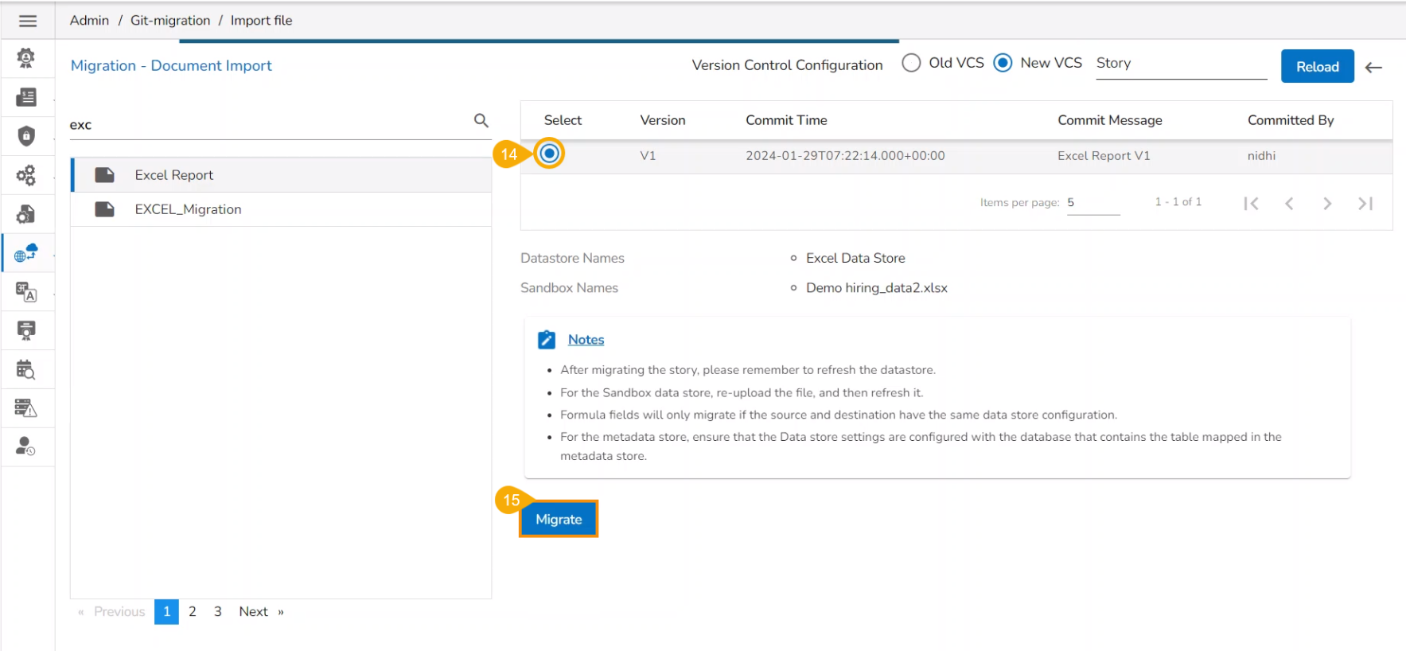Screen dimensions: 1406x651
Task: Click the back arrow next to Reload
Action: point(1373,68)
